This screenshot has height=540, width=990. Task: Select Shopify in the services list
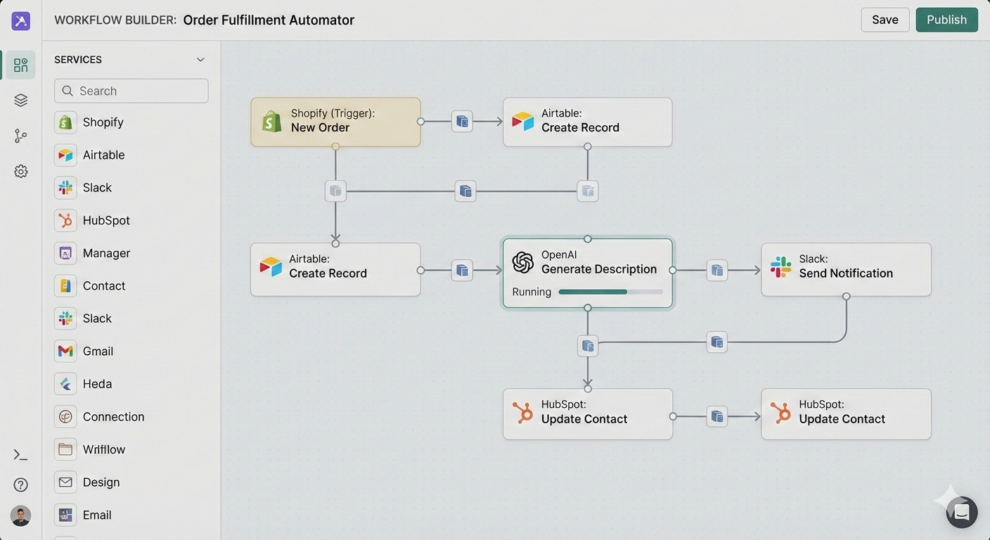[x=103, y=122]
